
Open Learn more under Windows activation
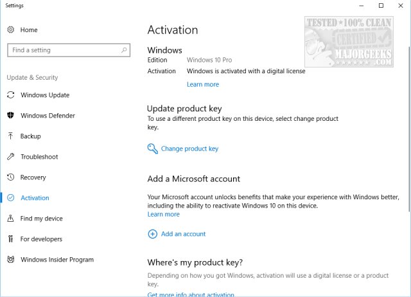tap(202, 84)
